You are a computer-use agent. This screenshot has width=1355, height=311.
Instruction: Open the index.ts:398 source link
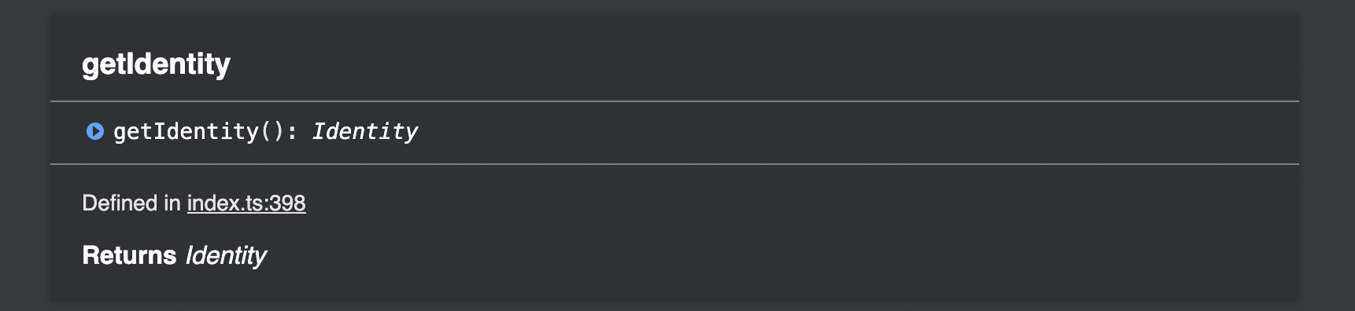coord(246,203)
